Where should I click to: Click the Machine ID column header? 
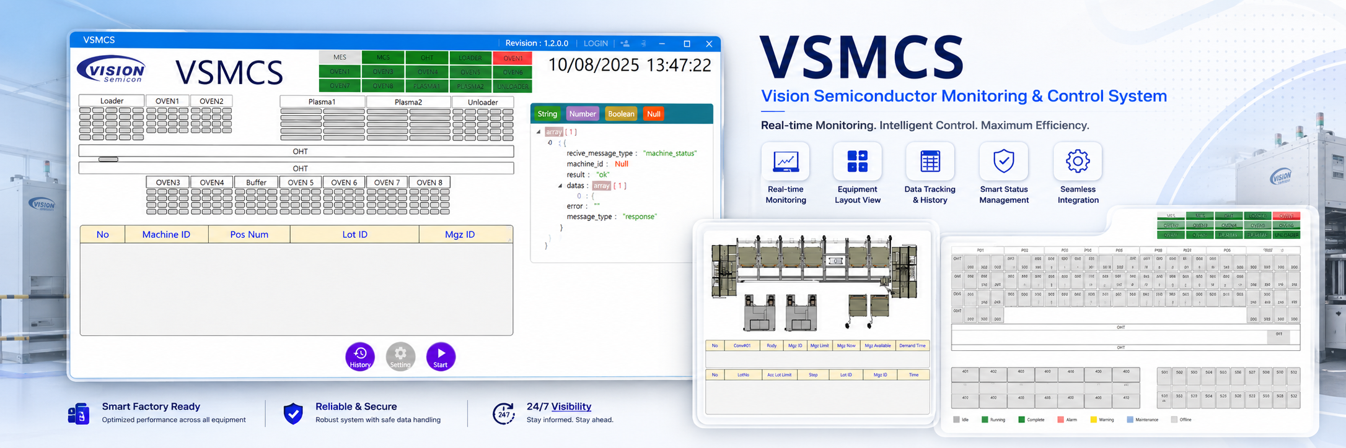click(166, 235)
